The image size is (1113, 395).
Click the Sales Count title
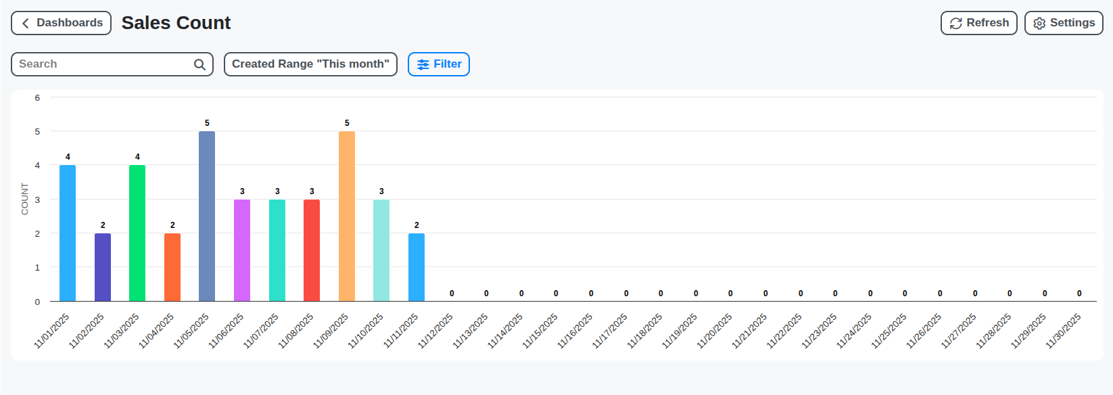(x=176, y=23)
